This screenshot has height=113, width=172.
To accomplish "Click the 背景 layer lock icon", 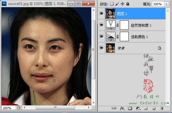I will click(x=159, y=48).
